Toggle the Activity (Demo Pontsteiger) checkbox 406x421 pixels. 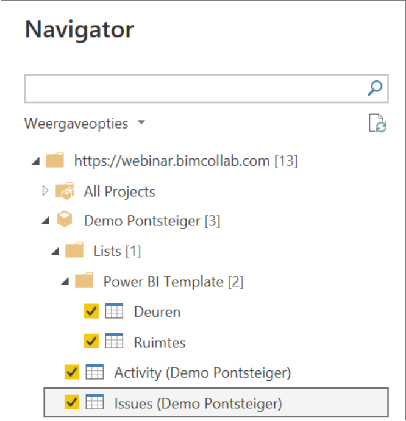pyautogui.click(x=72, y=372)
